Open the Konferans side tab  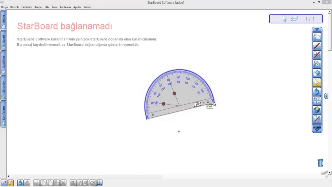click(x=3, y=114)
